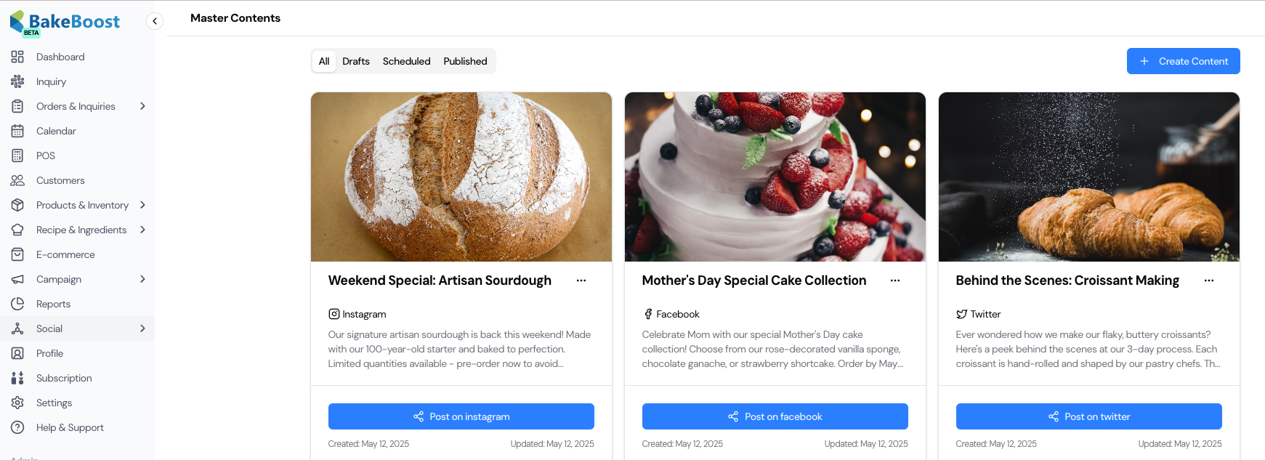
Task: Open Settings gear icon in sidebar
Action: coord(17,403)
